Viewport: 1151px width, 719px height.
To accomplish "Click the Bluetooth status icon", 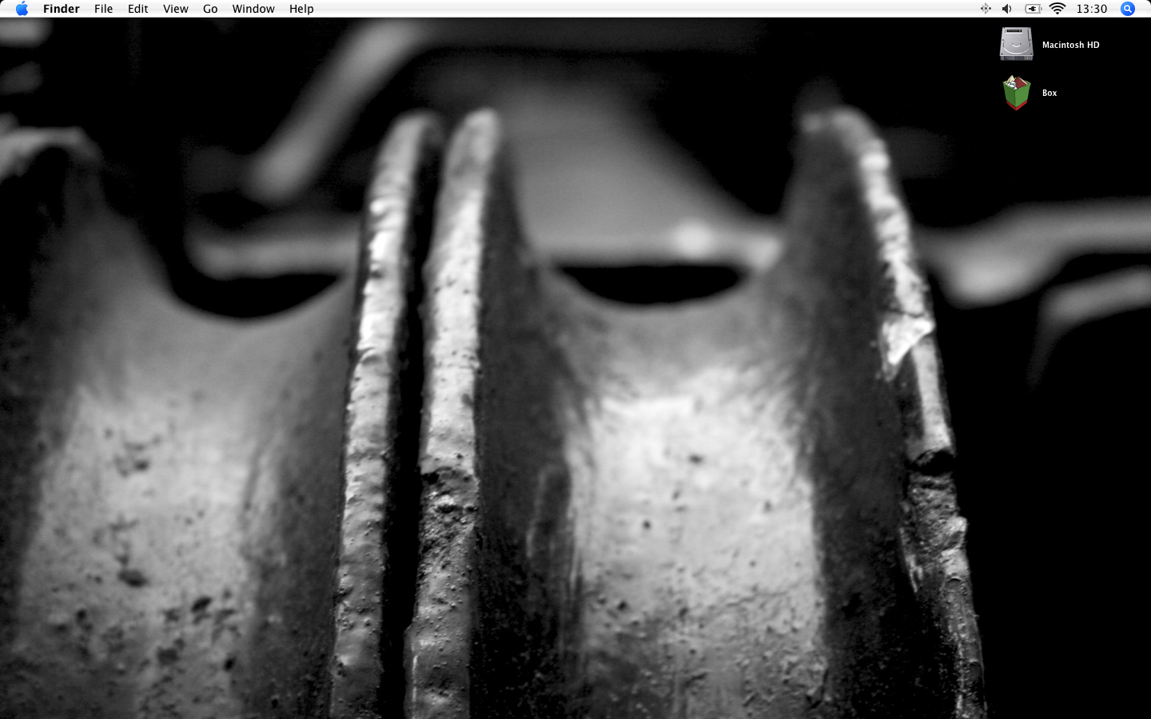I will [x=986, y=9].
